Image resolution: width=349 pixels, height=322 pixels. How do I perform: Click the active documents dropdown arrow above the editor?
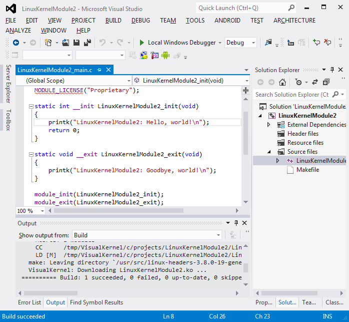tap(246, 70)
